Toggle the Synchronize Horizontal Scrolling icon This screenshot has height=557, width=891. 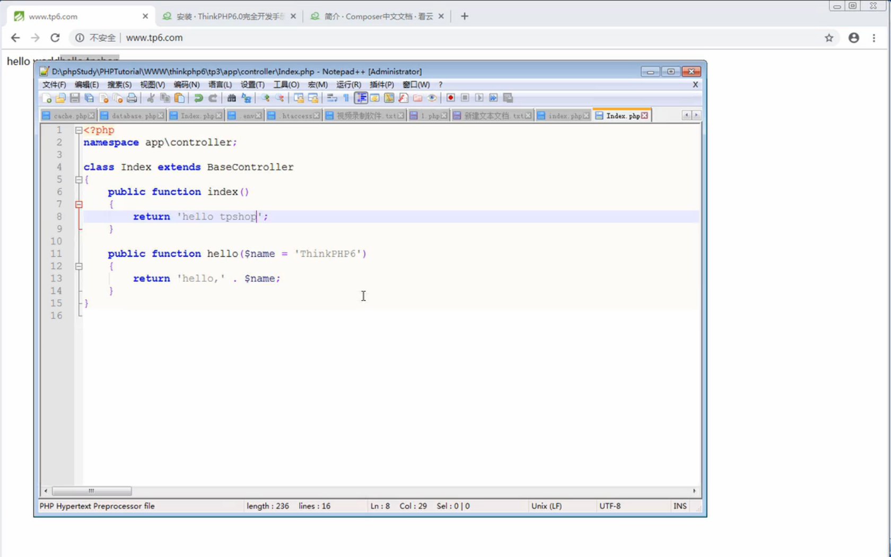[313, 98]
